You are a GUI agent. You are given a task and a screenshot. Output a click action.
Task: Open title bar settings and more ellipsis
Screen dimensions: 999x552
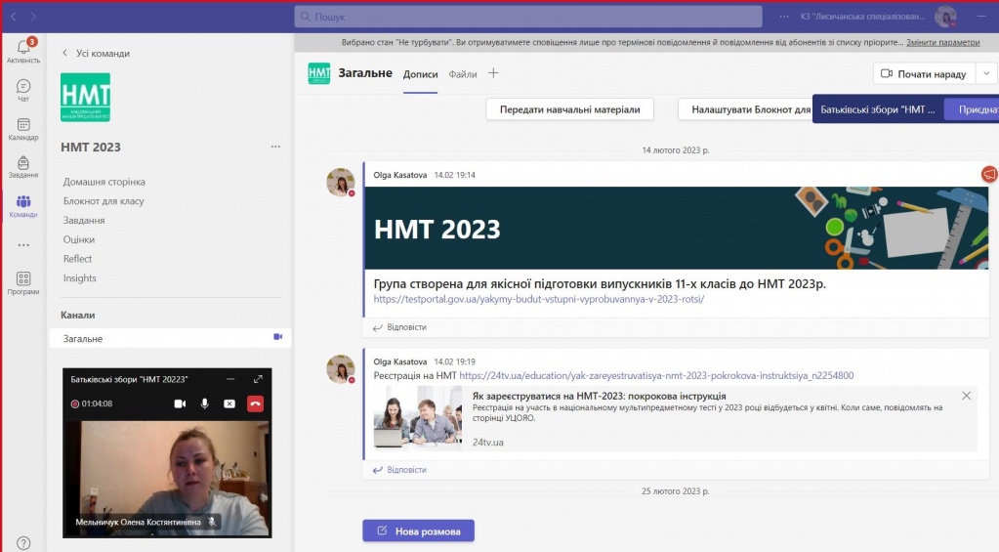(x=784, y=17)
